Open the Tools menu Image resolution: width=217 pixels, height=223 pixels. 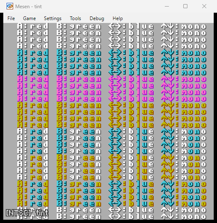(76, 18)
